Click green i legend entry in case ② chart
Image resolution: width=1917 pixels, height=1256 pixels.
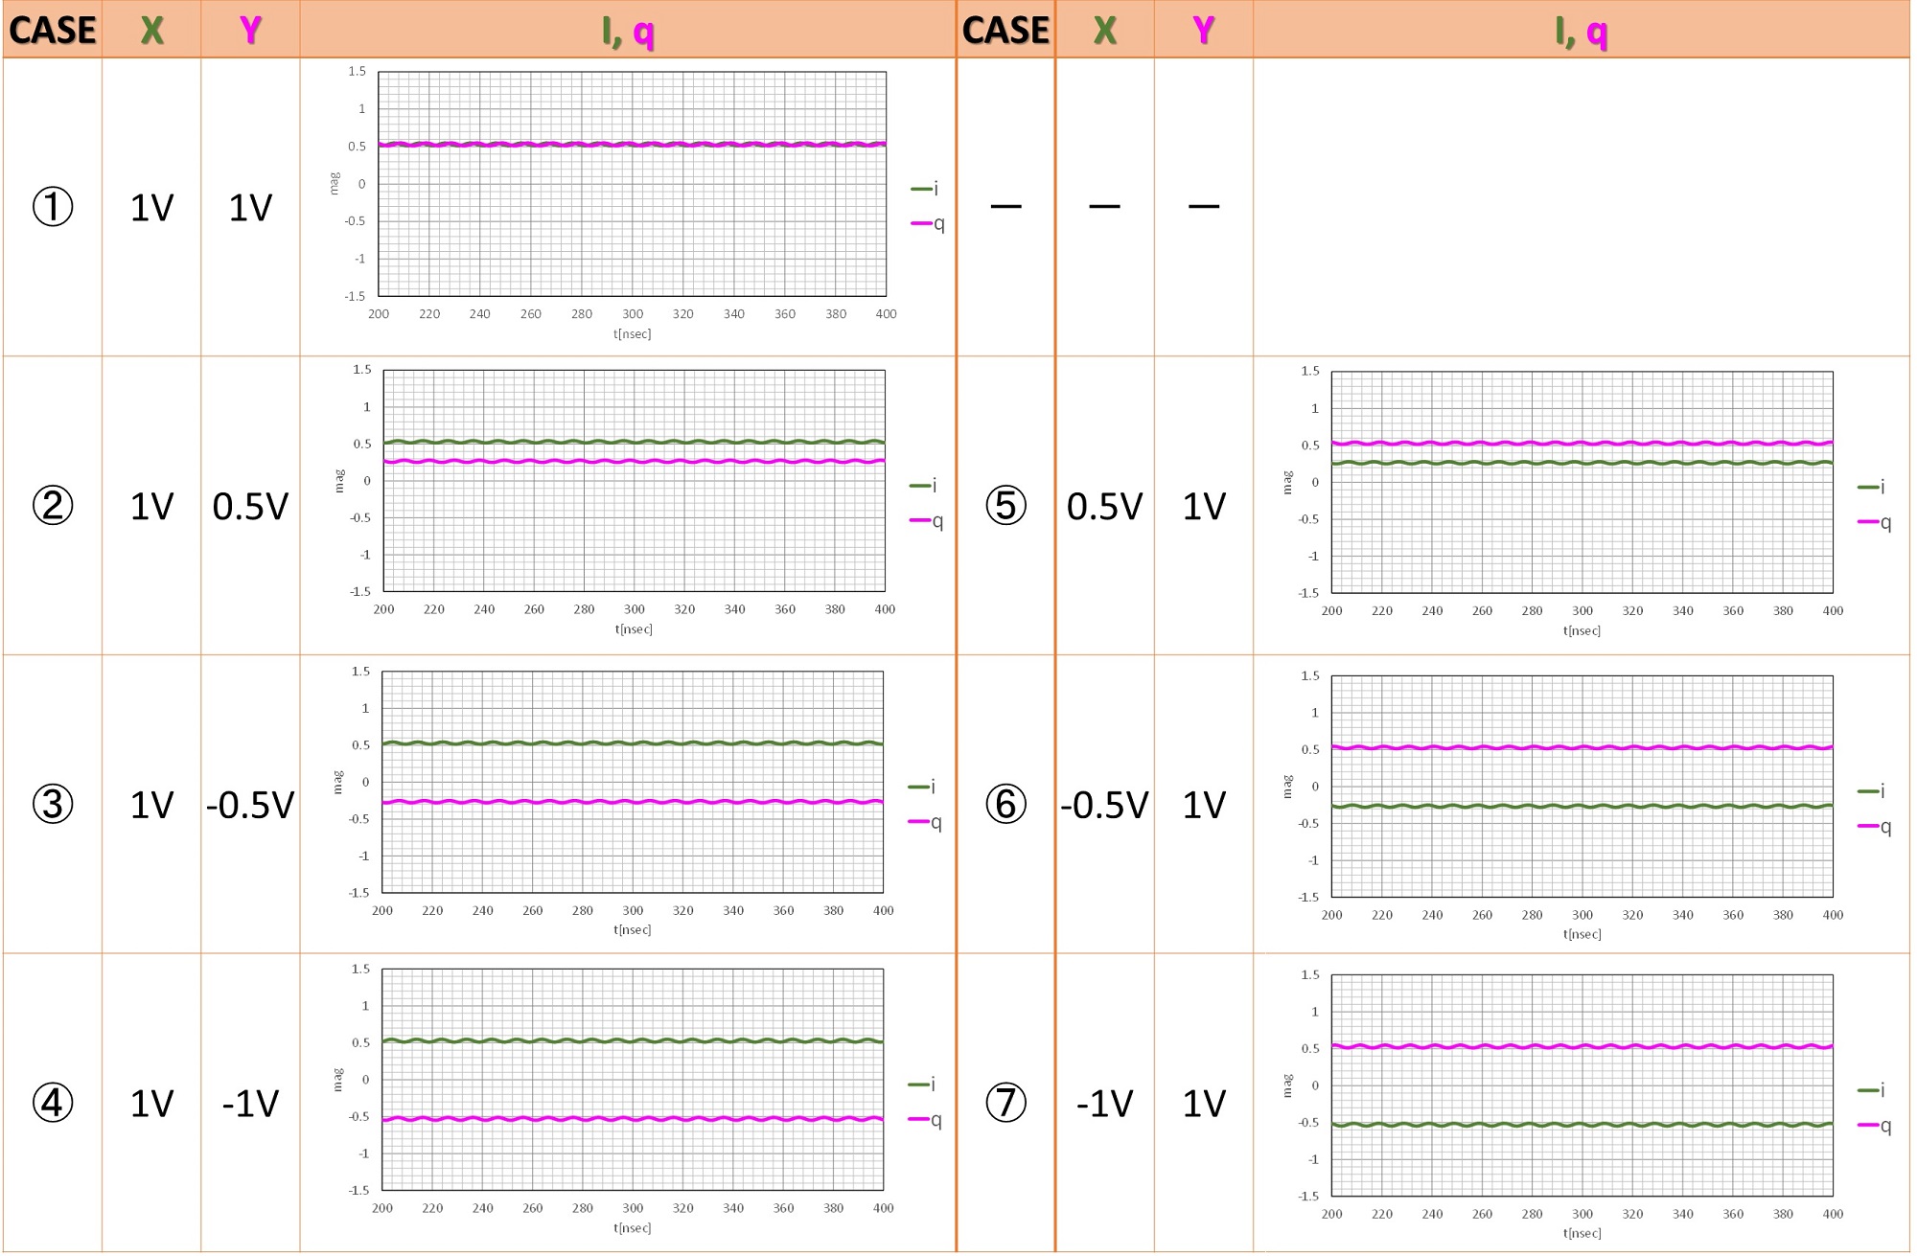coord(924,486)
